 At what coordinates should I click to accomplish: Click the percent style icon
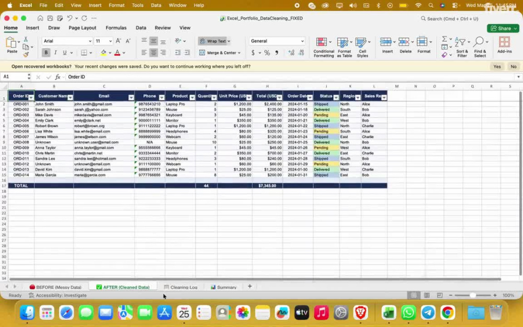point(267,53)
